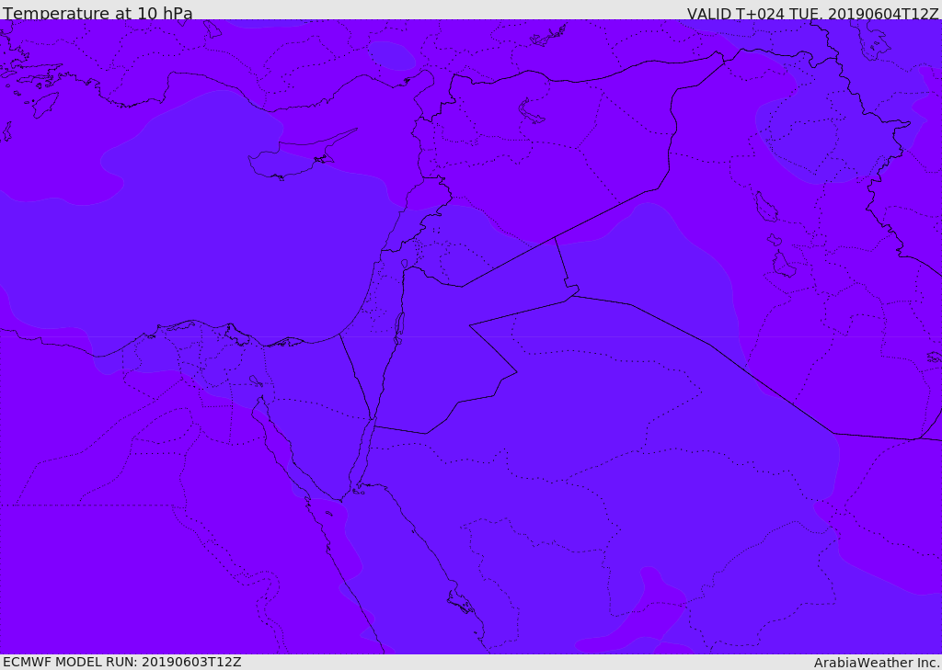Click the Sea of Galilee
This screenshot has height=670, width=942.
[x=404, y=264]
